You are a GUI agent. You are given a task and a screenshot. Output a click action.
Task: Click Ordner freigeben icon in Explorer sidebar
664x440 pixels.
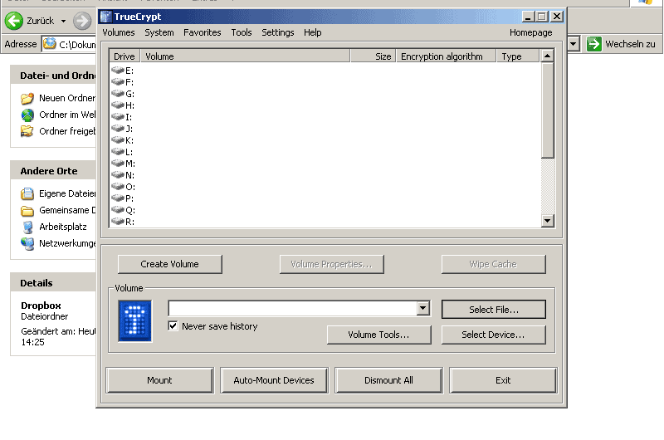27,131
